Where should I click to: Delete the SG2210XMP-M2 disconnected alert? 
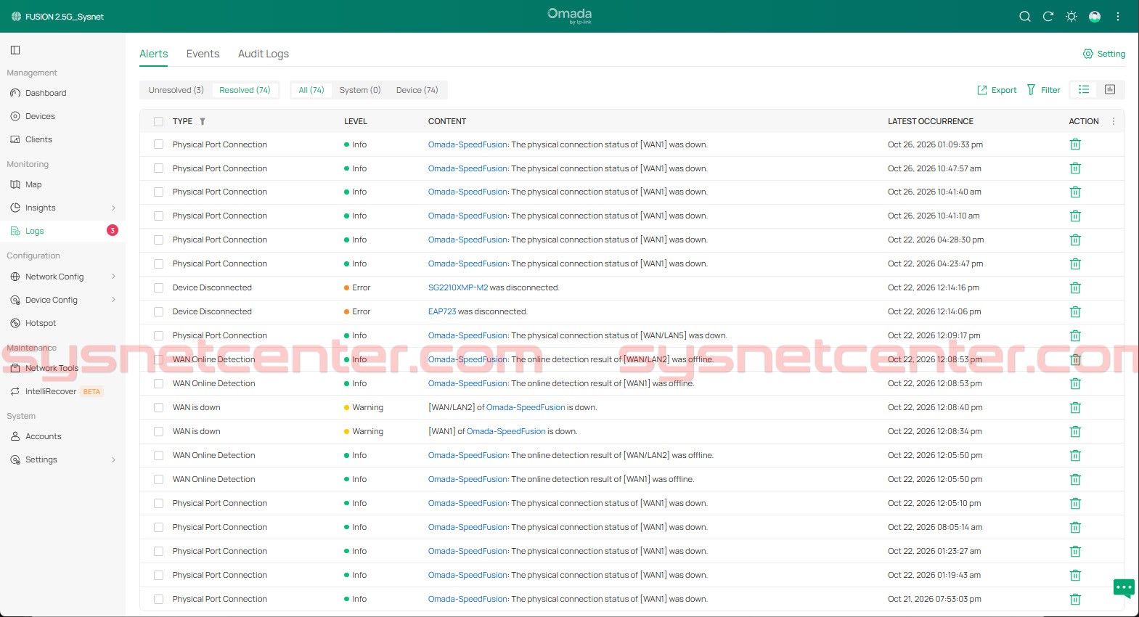coord(1075,287)
